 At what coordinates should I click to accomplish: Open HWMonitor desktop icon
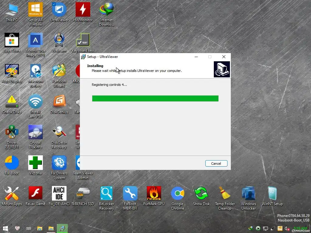[x=83, y=12]
